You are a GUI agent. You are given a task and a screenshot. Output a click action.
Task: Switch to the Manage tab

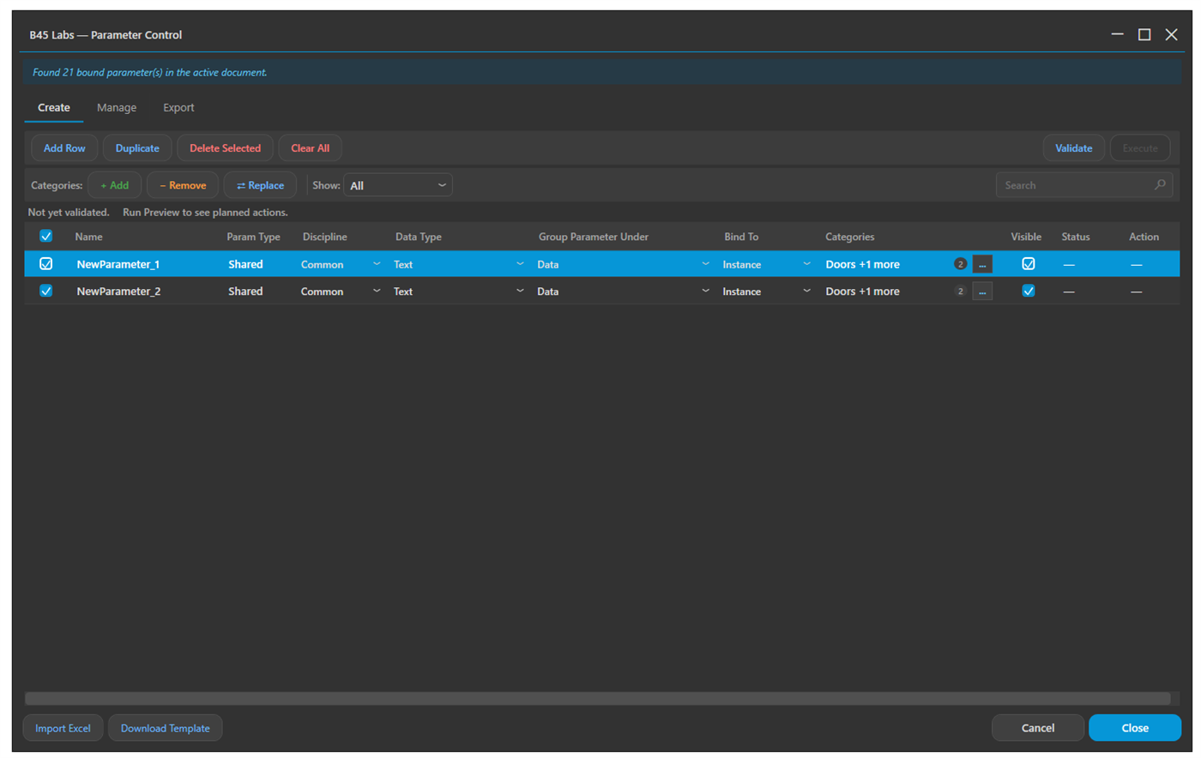pos(117,107)
